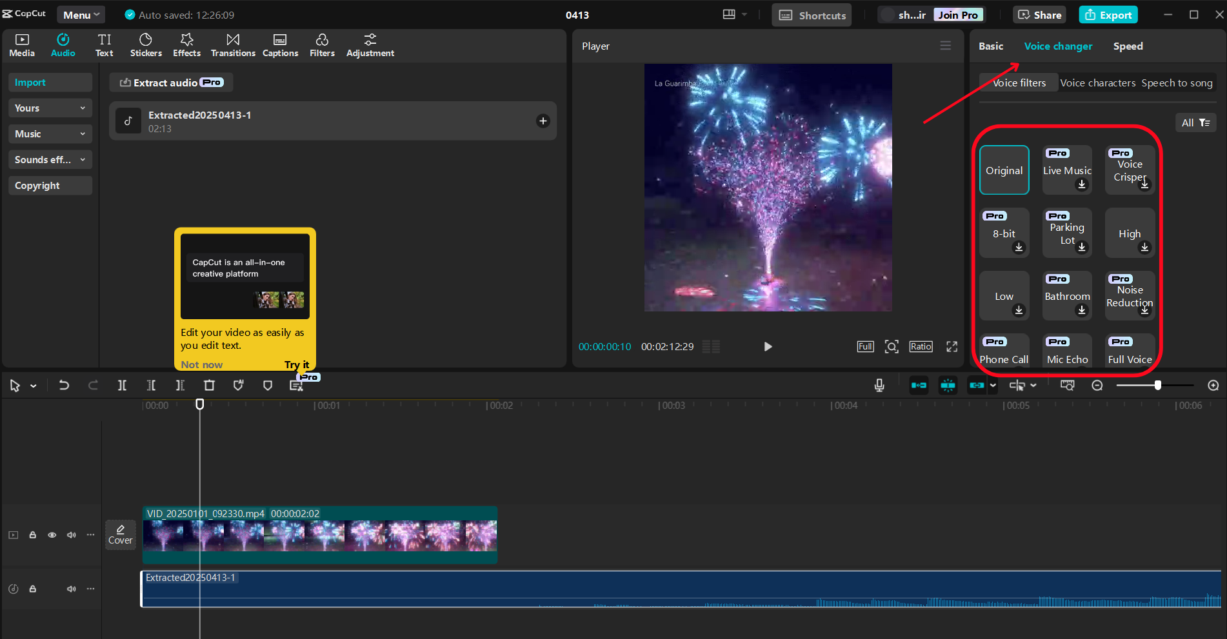The image size is (1227, 639).
Task: Click the zoom in timeline plus icon
Action: coord(1213,385)
